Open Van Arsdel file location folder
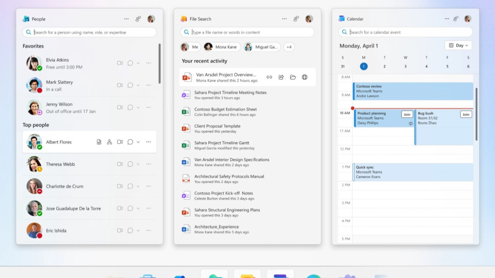The width and height of the screenshot is (495, 278). 293,77
